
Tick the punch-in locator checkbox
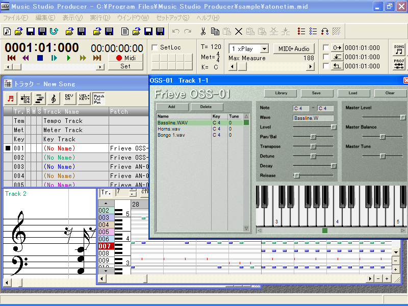tap(326, 57)
